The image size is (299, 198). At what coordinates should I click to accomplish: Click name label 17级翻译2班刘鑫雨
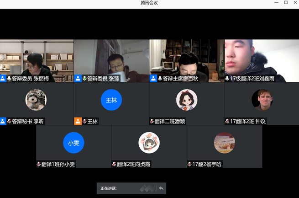252,79
